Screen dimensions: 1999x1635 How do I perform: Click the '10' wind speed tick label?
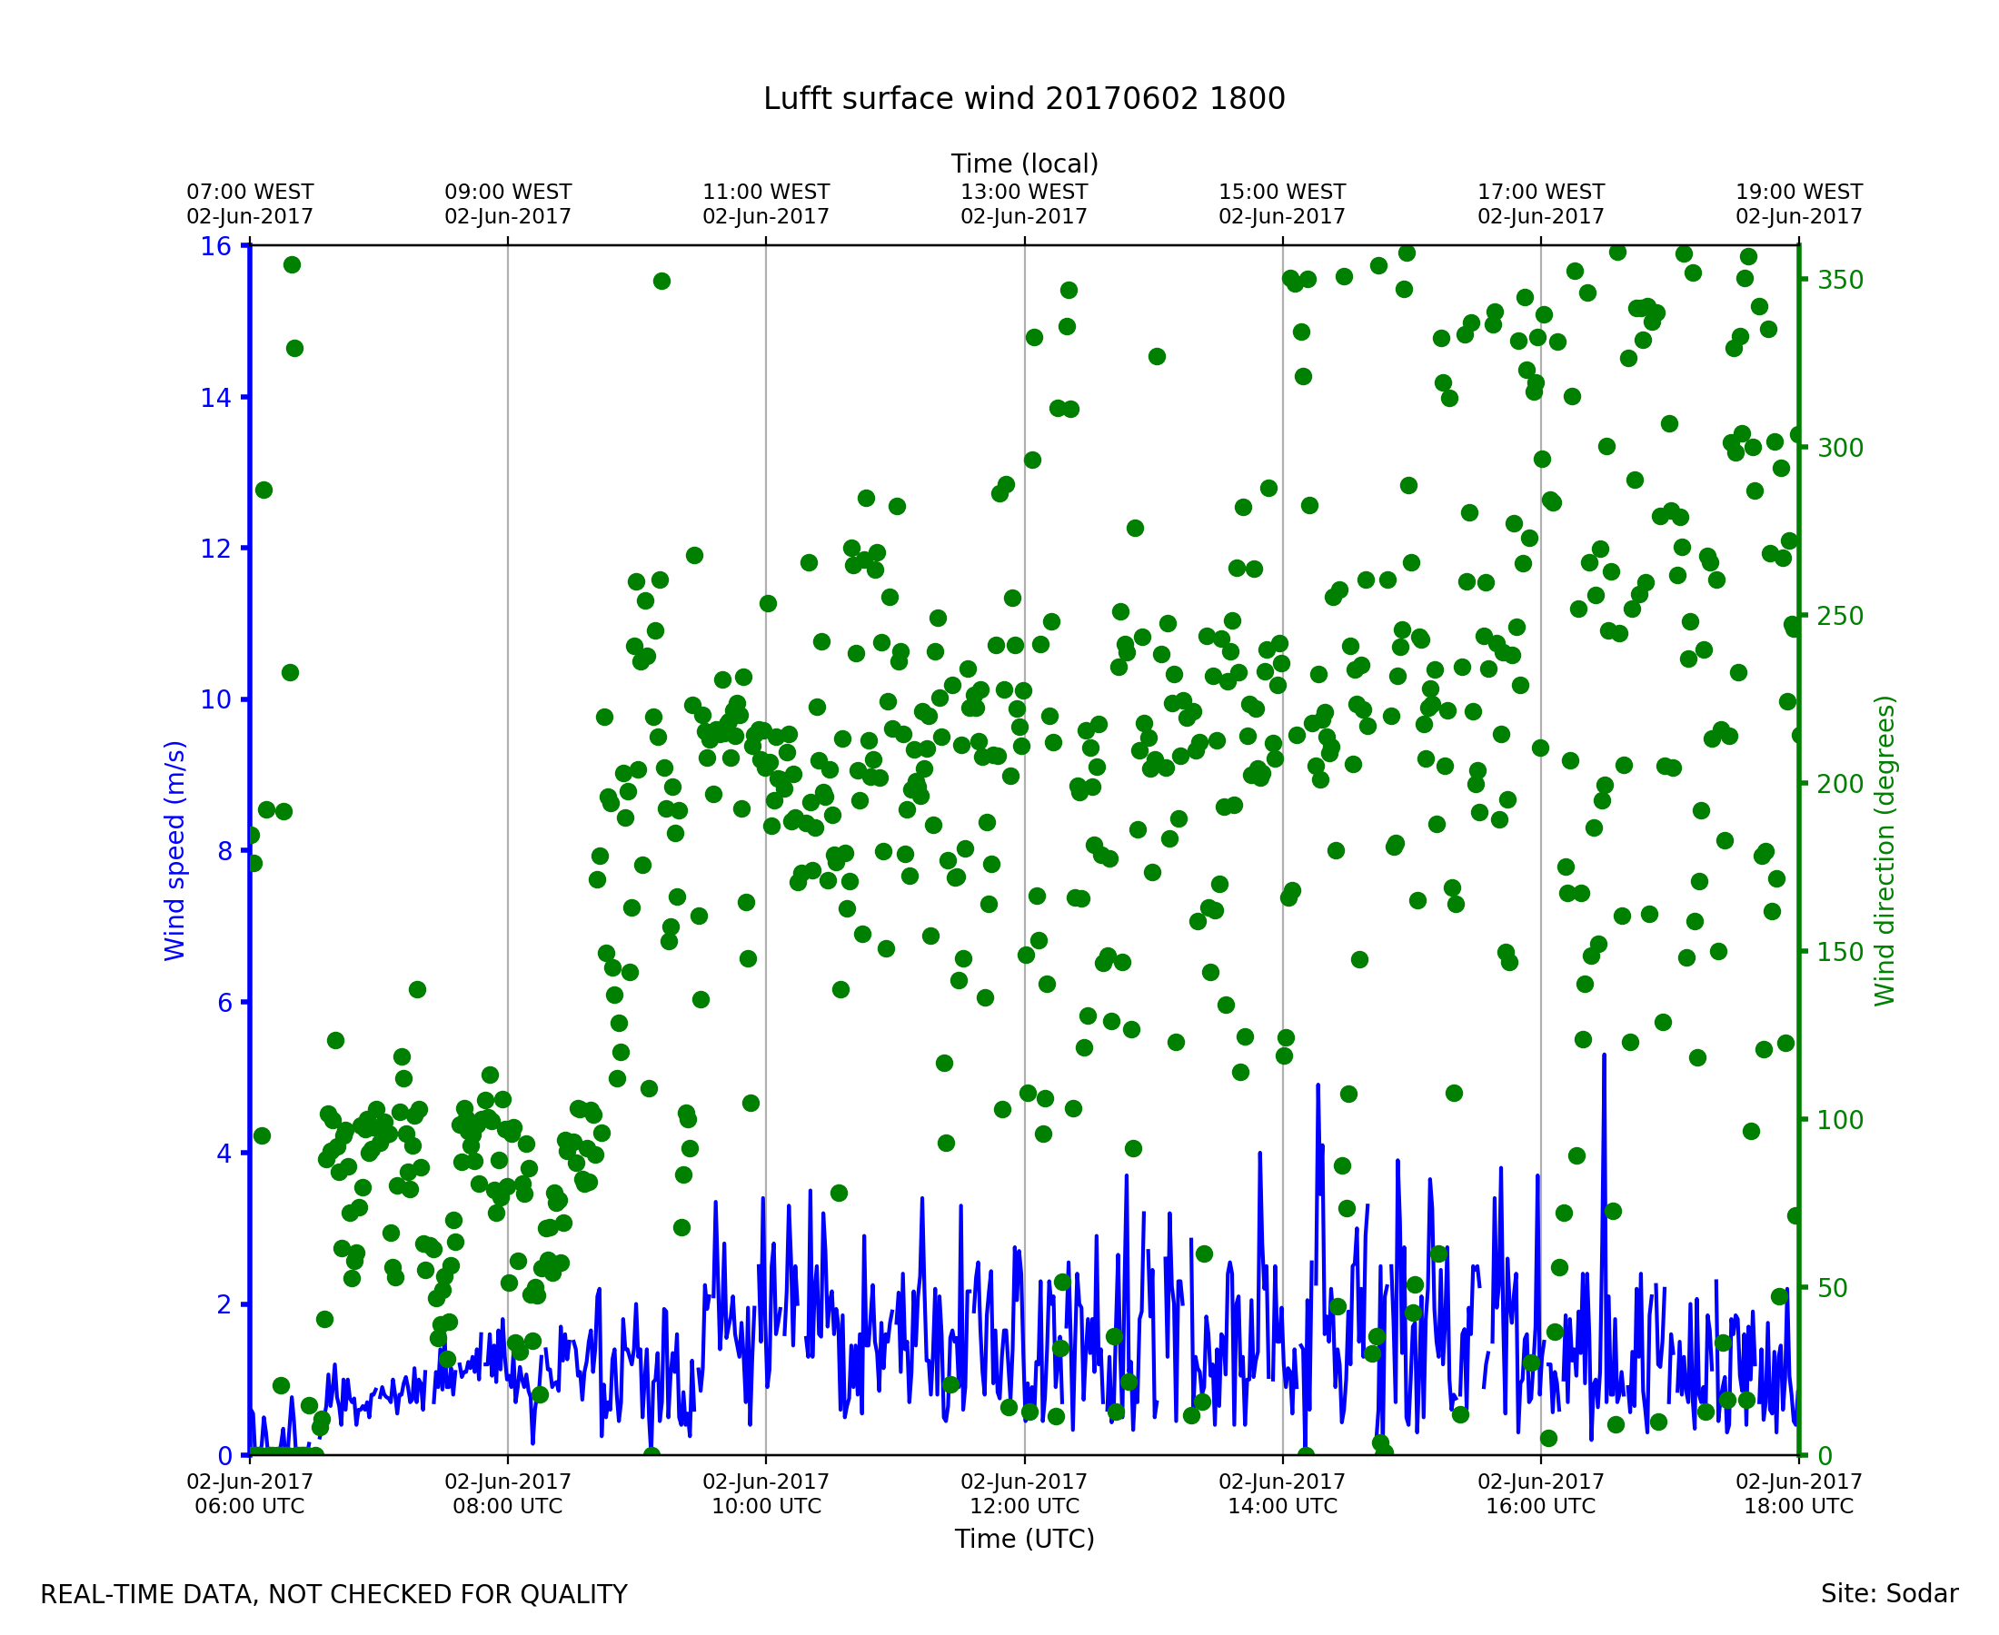215,699
